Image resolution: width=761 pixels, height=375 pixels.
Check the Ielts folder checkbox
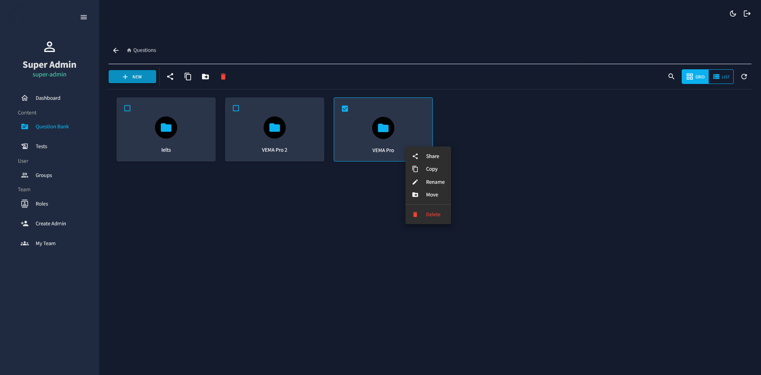[127, 108]
